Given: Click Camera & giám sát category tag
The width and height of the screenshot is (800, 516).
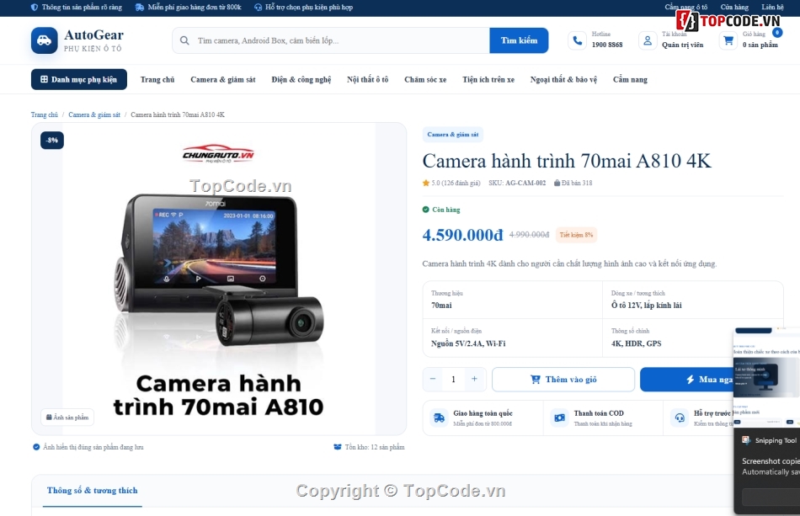Looking at the screenshot, I should [452, 135].
